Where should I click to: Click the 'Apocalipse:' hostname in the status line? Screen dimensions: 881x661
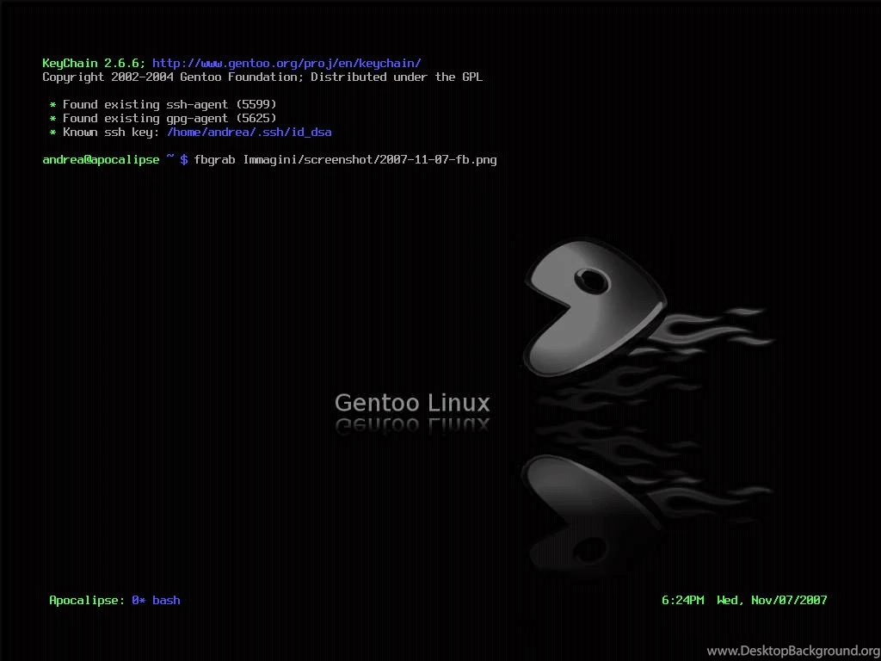[x=87, y=600]
